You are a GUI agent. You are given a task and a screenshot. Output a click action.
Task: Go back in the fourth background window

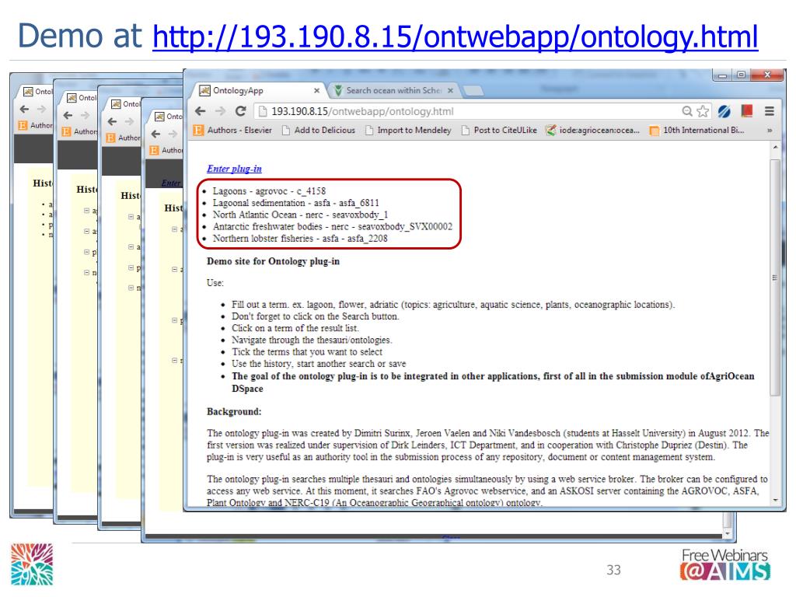155,134
